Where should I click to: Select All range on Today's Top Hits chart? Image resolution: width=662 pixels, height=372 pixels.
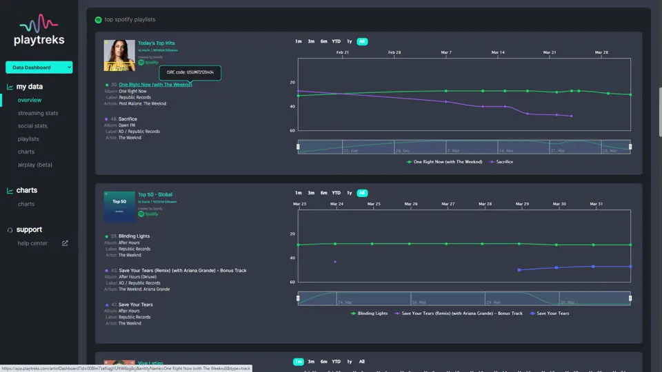[362, 41]
